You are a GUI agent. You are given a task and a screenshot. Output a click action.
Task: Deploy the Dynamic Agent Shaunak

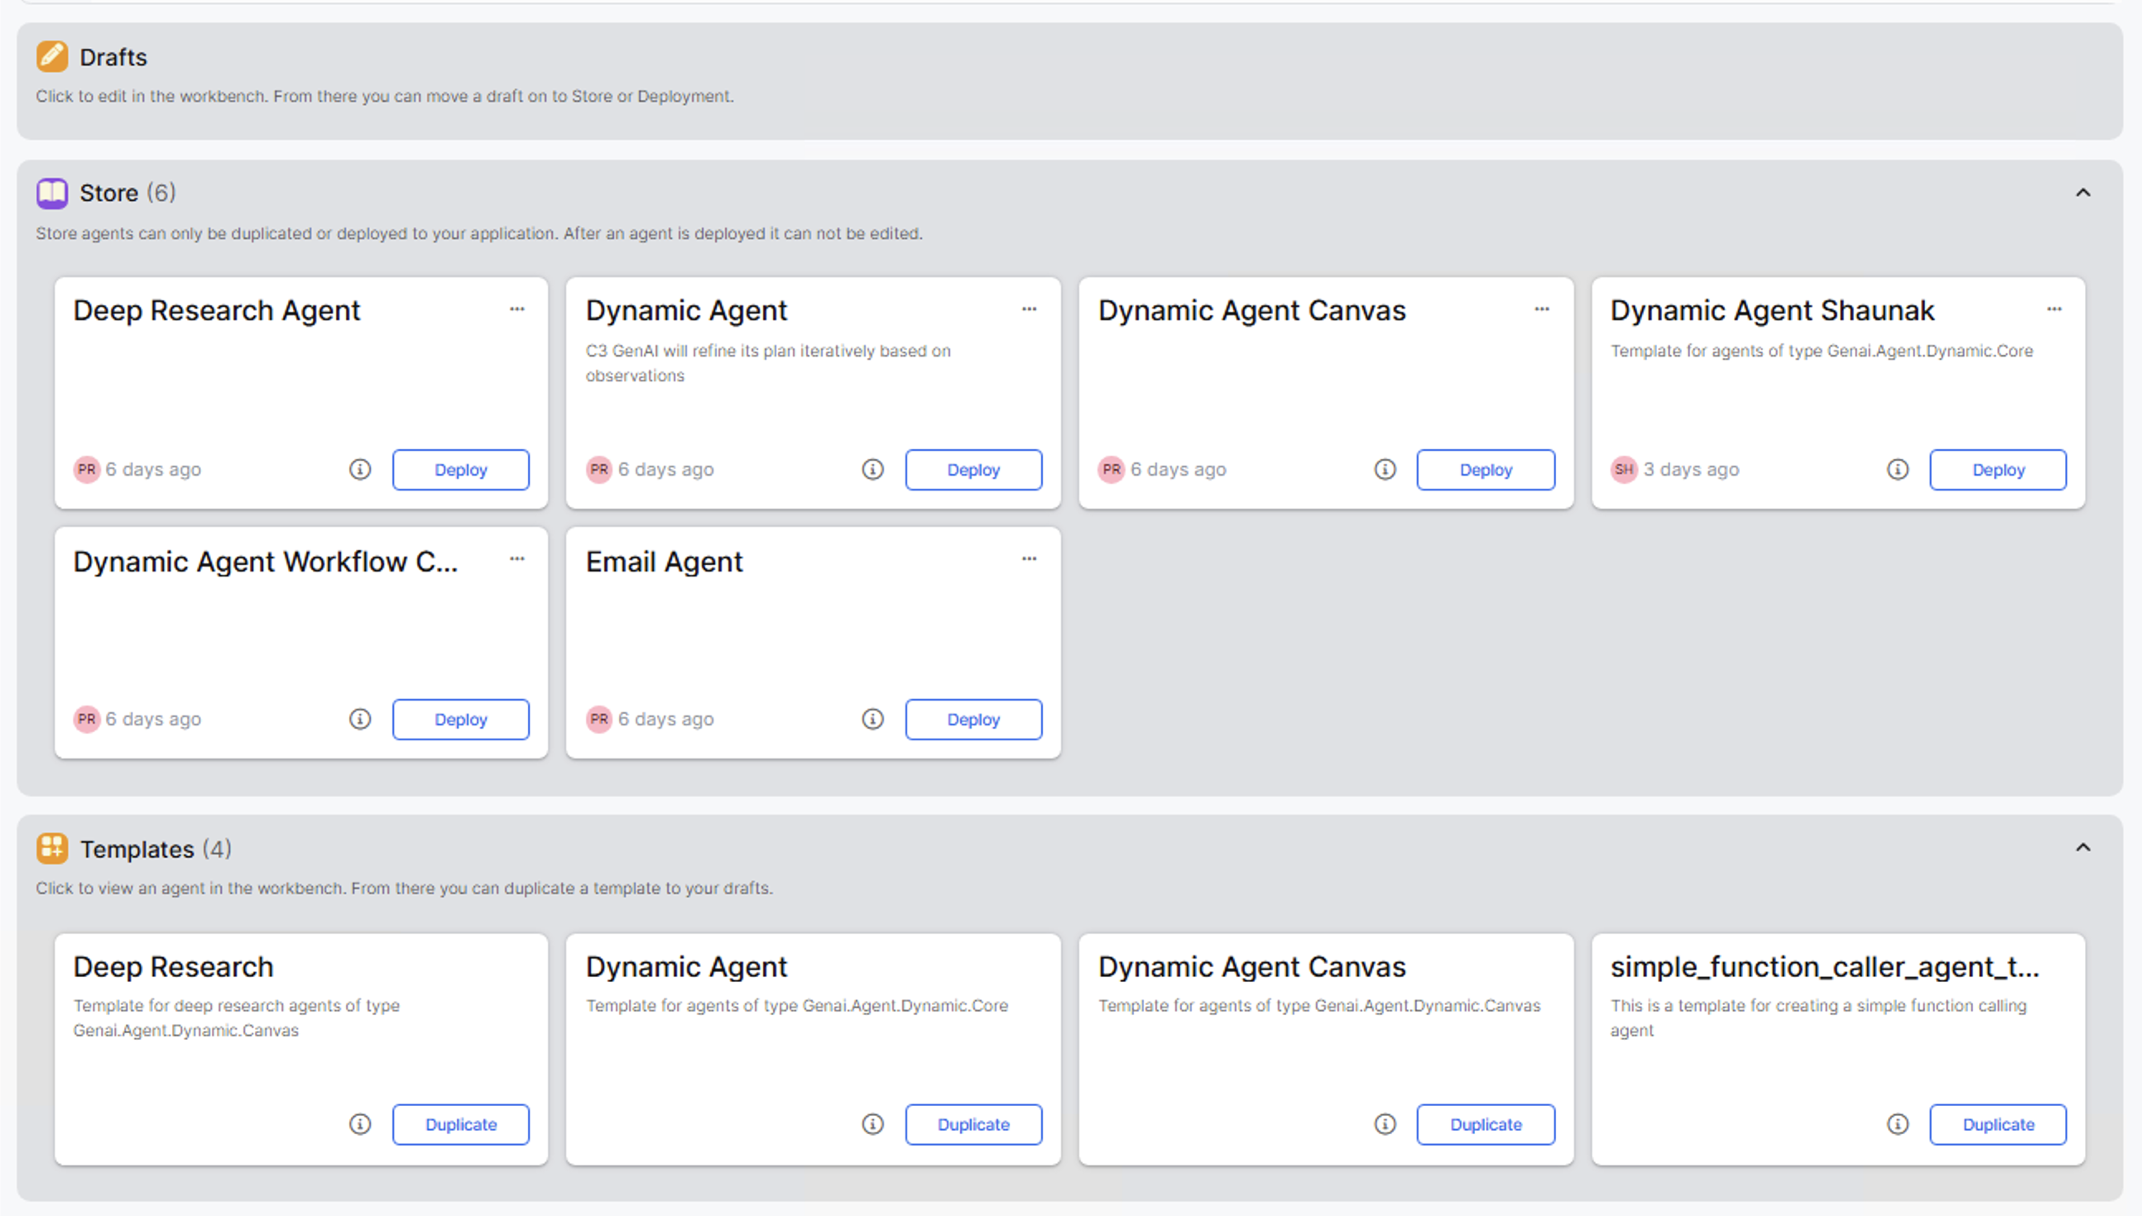(x=1997, y=469)
